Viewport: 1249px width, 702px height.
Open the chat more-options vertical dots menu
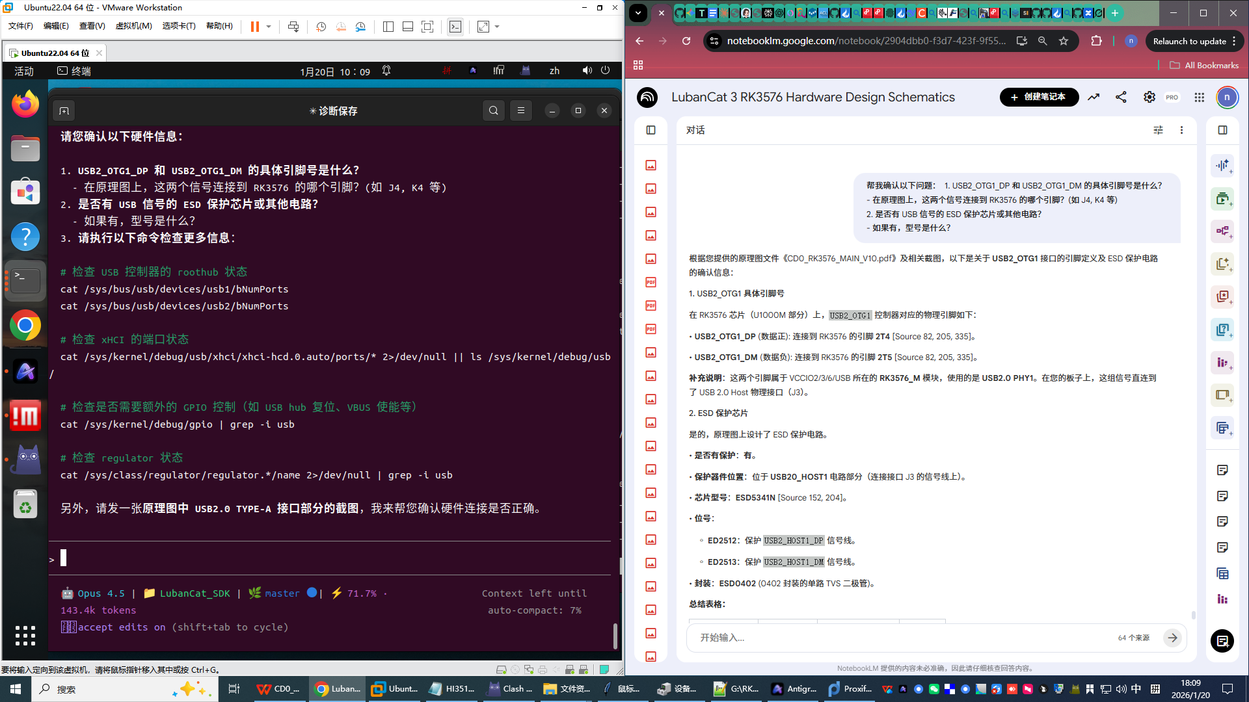(x=1182, y=130)
